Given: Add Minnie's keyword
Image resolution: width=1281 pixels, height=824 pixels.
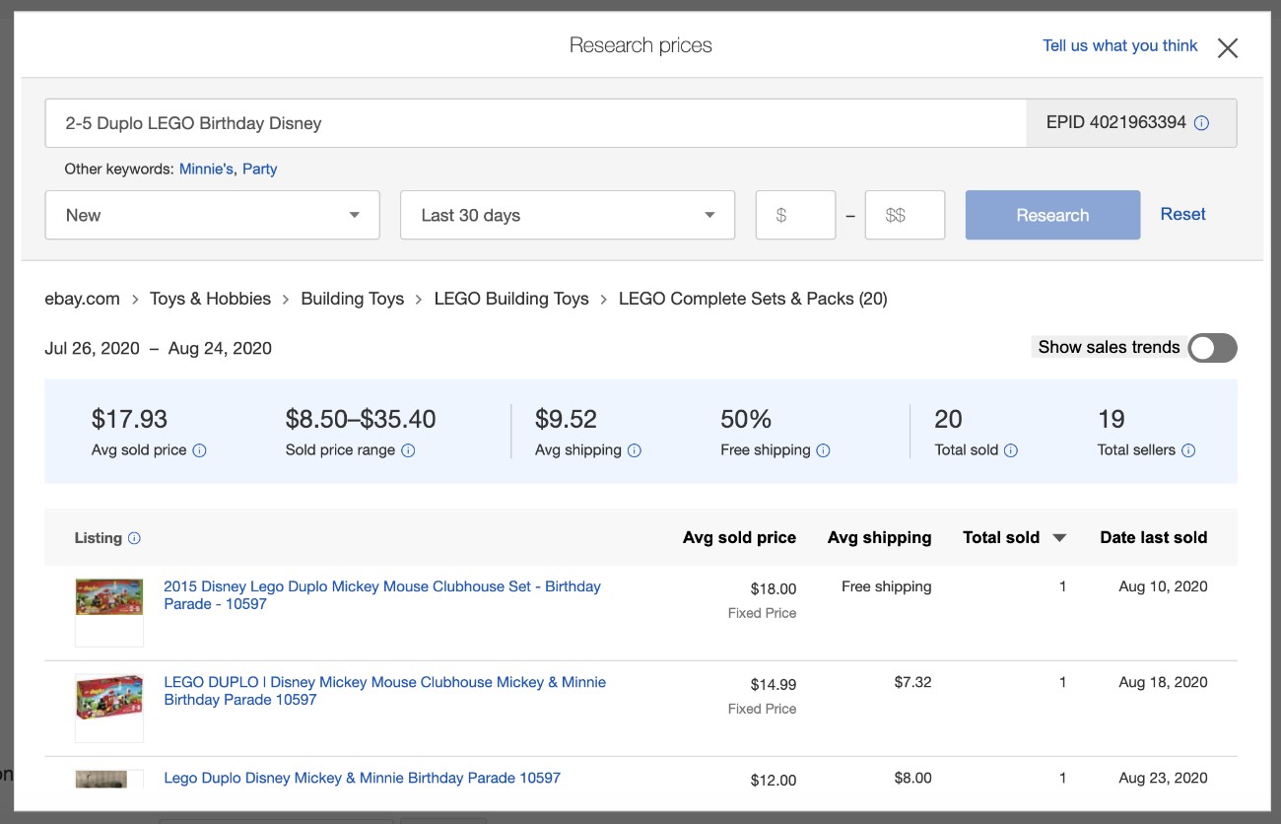Looking at the screenshot, I should tap(206, 169).
